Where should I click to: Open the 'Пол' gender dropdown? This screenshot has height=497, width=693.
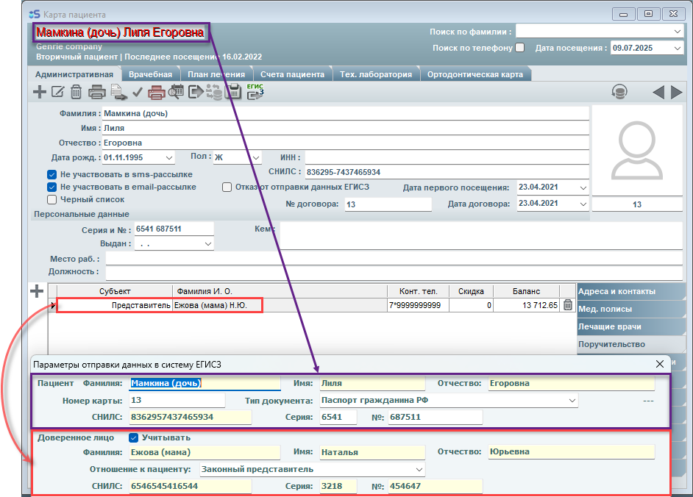point(255,157)
